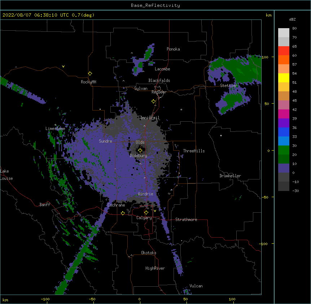Pick the magenta 39–42 dBZ swatch
311x304 pixels.
pyautogui.click(x=284, y=114)
